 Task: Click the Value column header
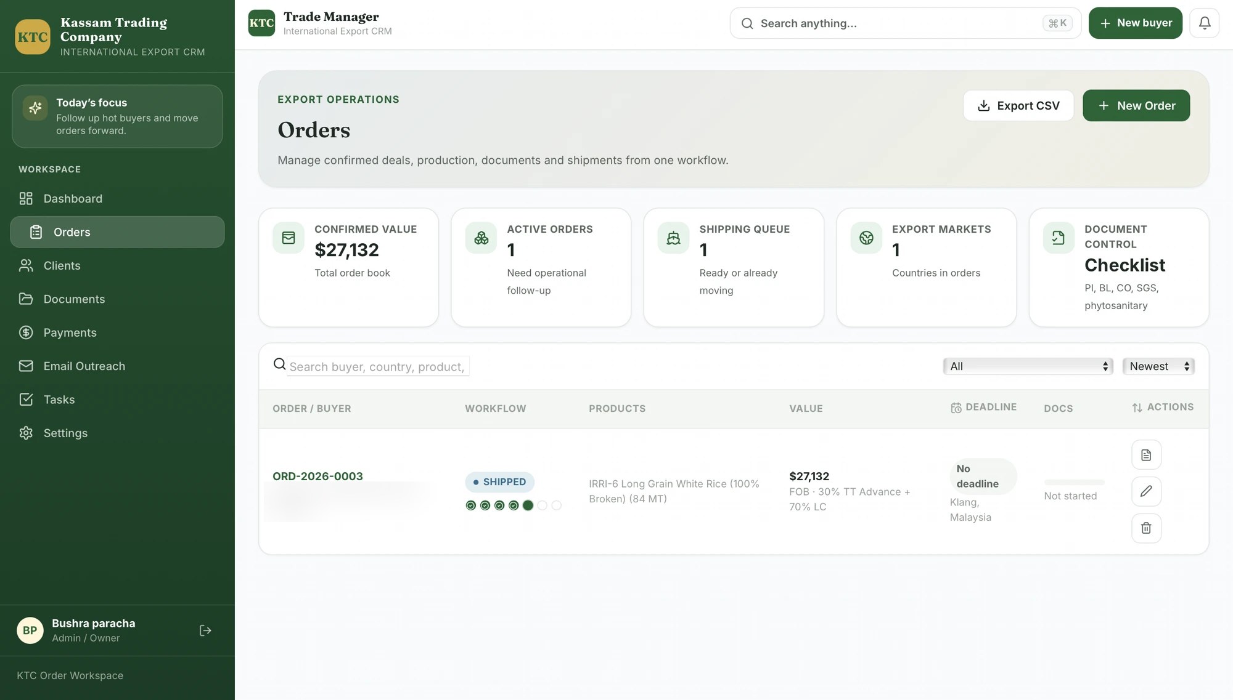[806, 408]
